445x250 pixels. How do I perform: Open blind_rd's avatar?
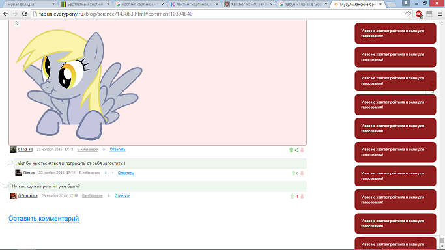click(13, 150)
